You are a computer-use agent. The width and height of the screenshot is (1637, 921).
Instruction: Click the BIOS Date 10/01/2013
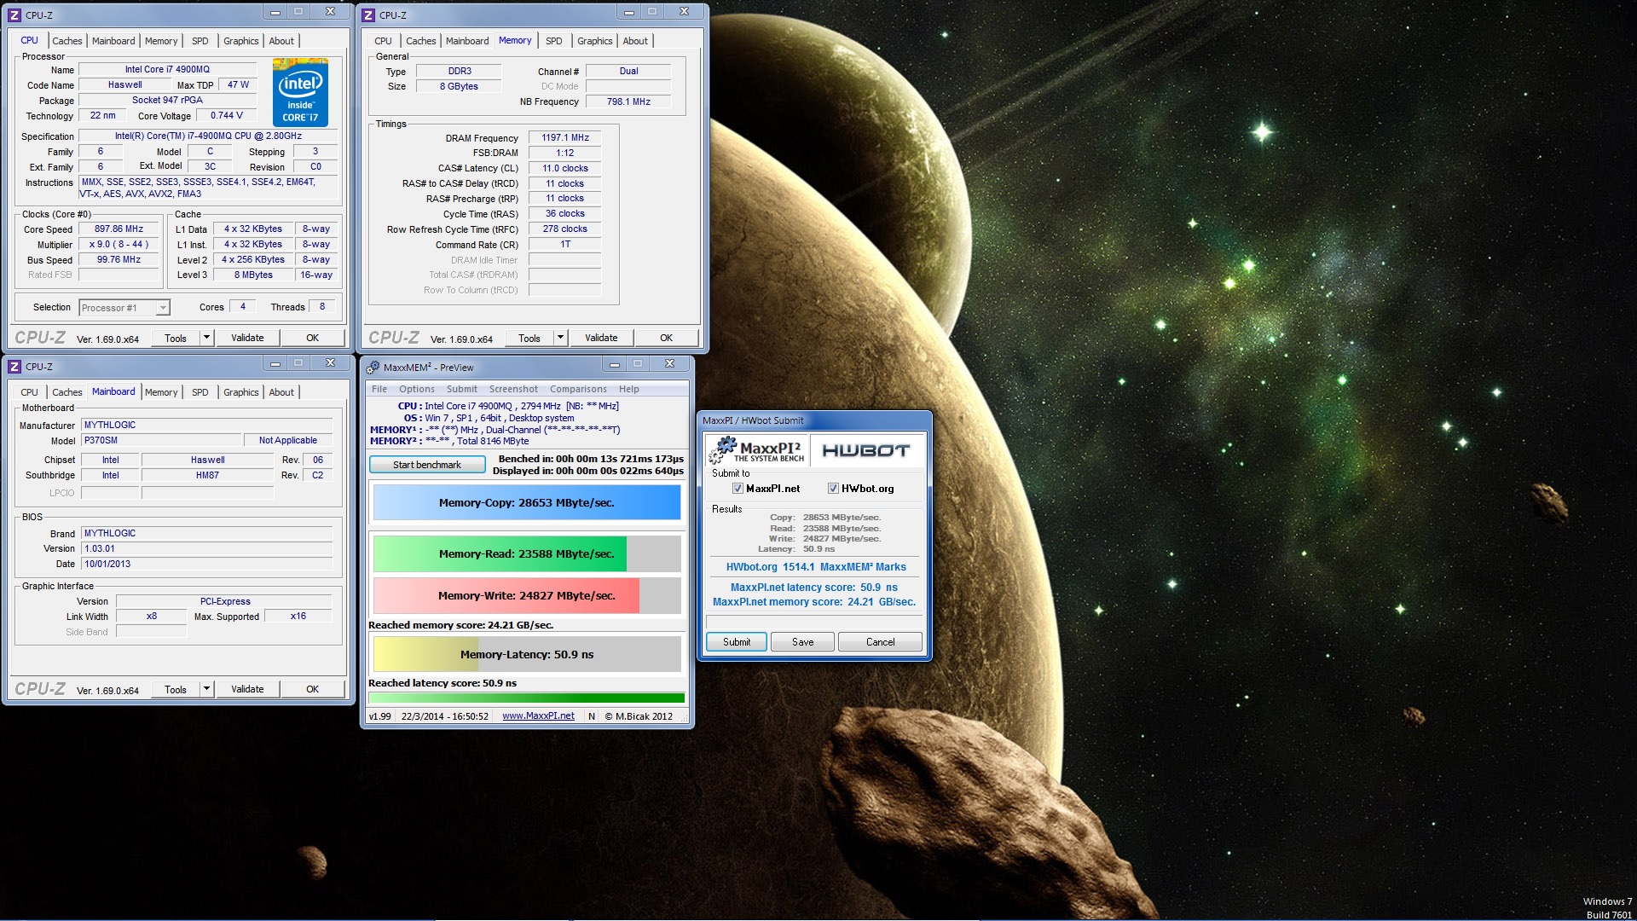pos(206,564)
